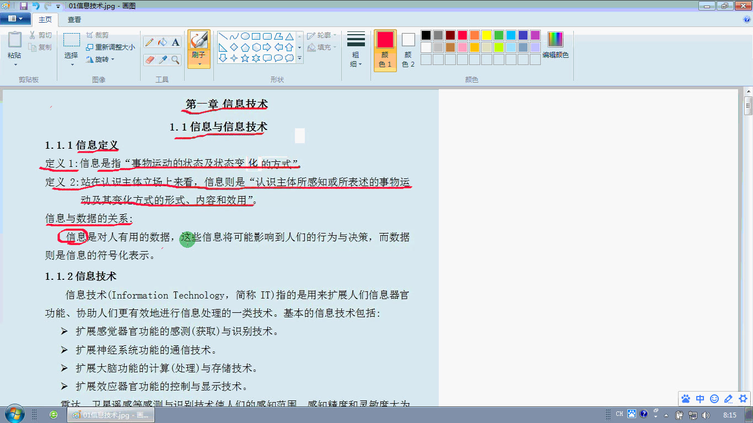Select the Text tool (A)

175,42
